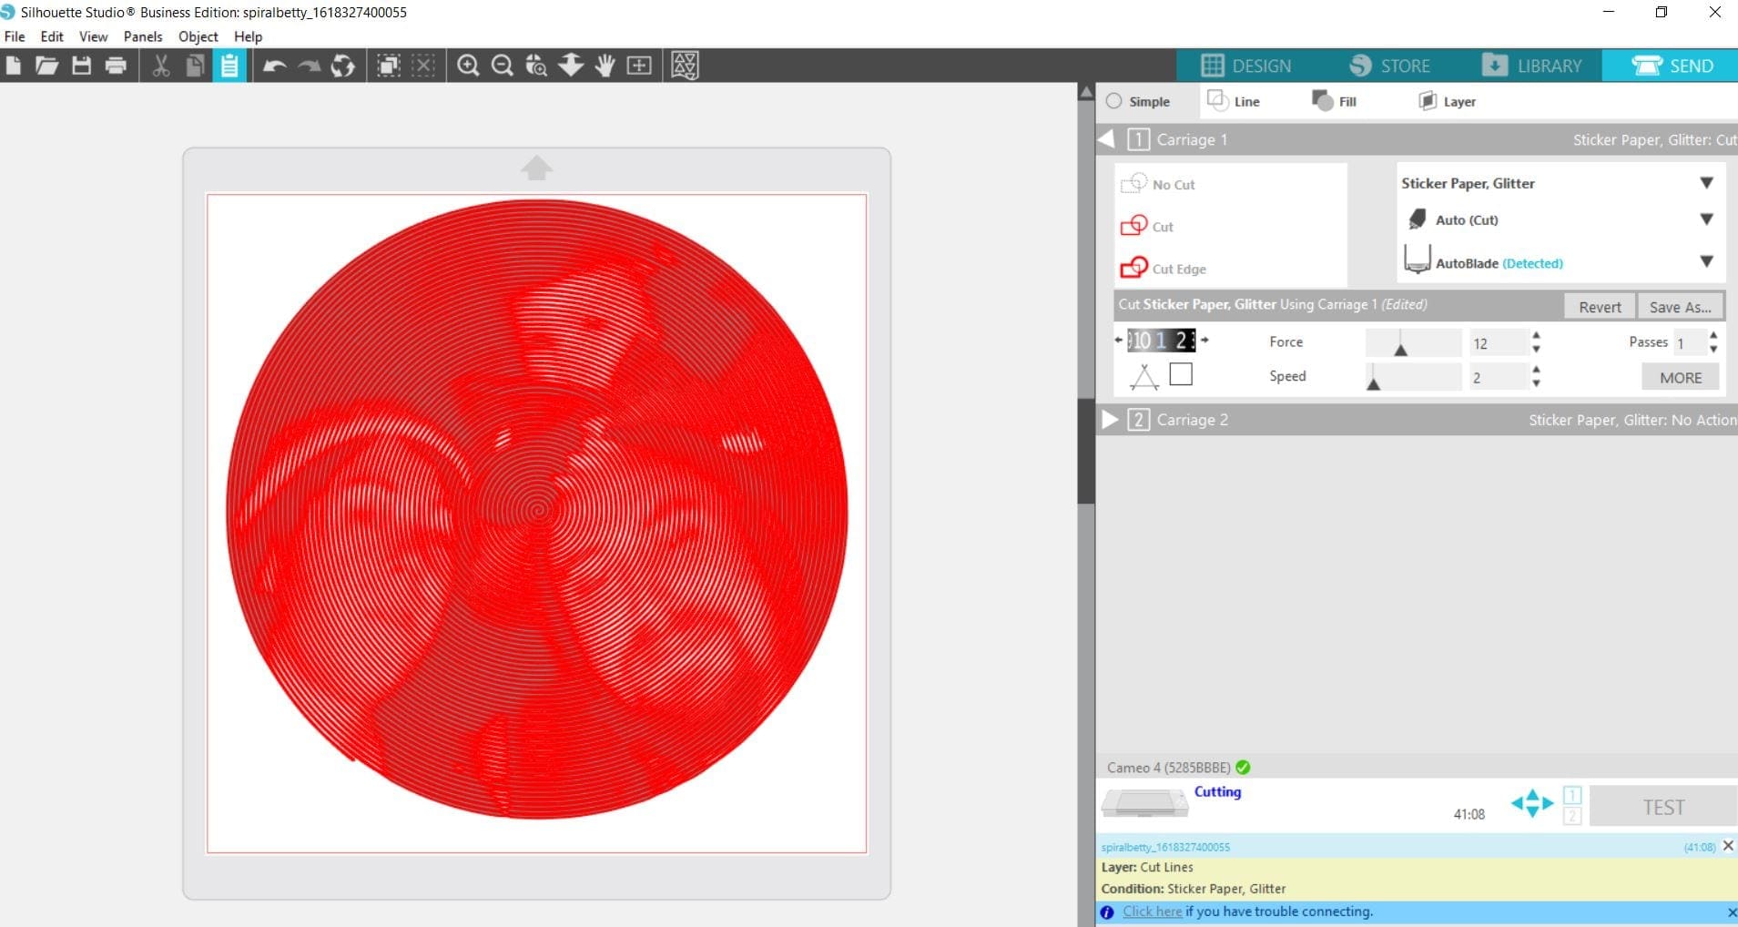Select carriage 2 indicator next to TEST

[1572, 816]
